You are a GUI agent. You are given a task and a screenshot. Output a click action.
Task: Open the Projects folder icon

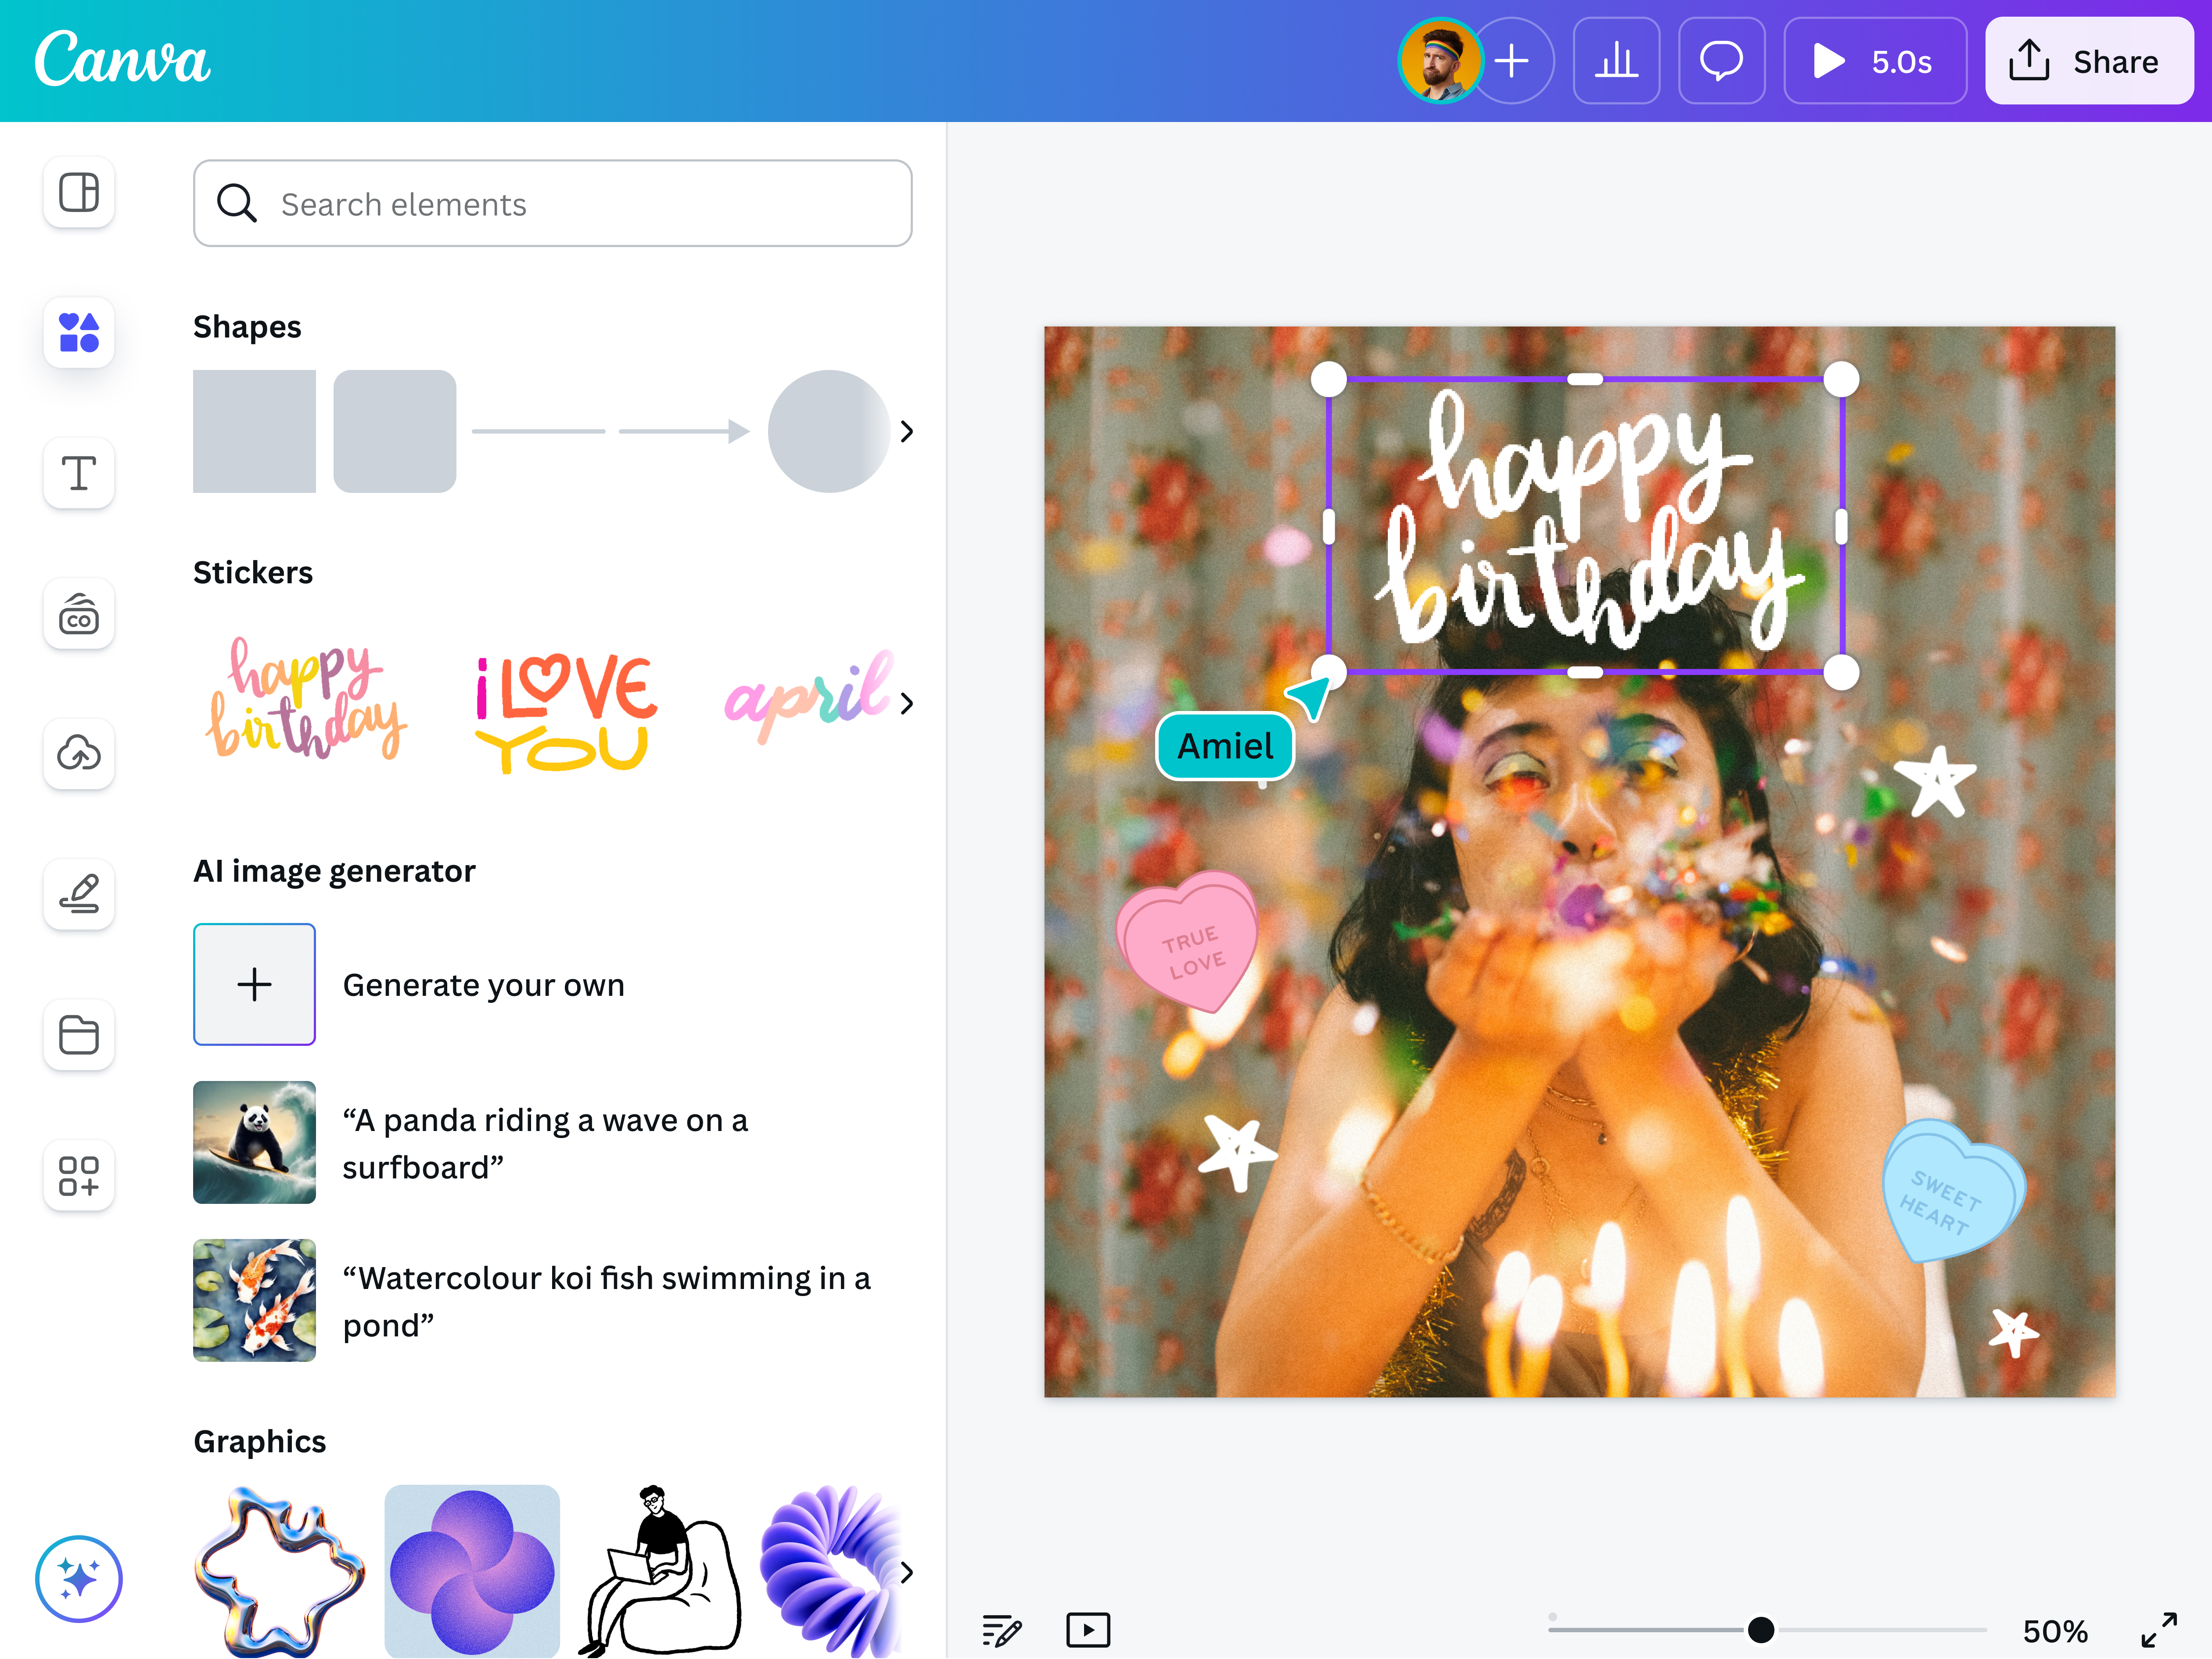click(78, 1035)
